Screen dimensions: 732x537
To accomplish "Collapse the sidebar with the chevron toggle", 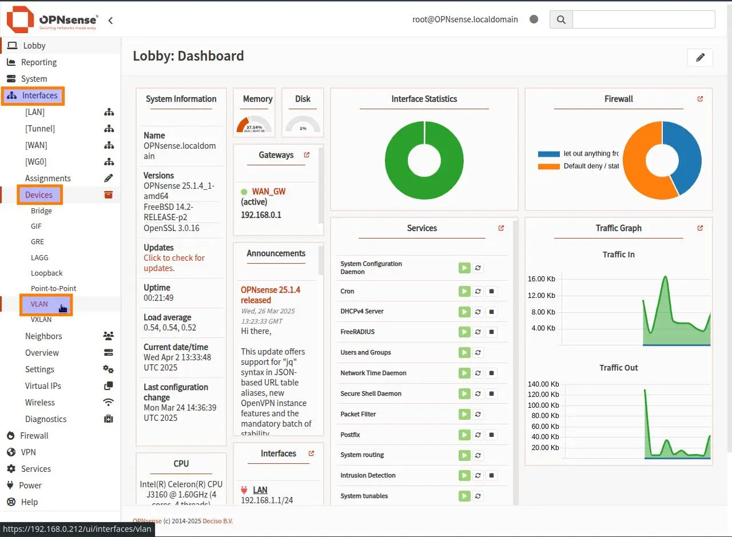I will tap(110, 20).
